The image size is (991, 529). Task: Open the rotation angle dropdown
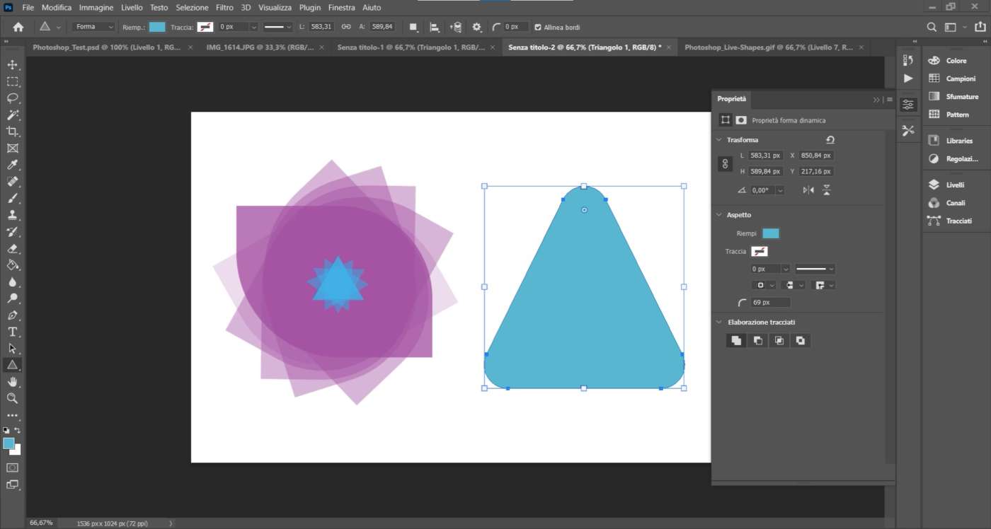coord(779,190)
